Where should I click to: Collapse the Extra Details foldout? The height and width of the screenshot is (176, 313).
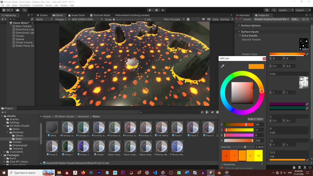[240, 35]
